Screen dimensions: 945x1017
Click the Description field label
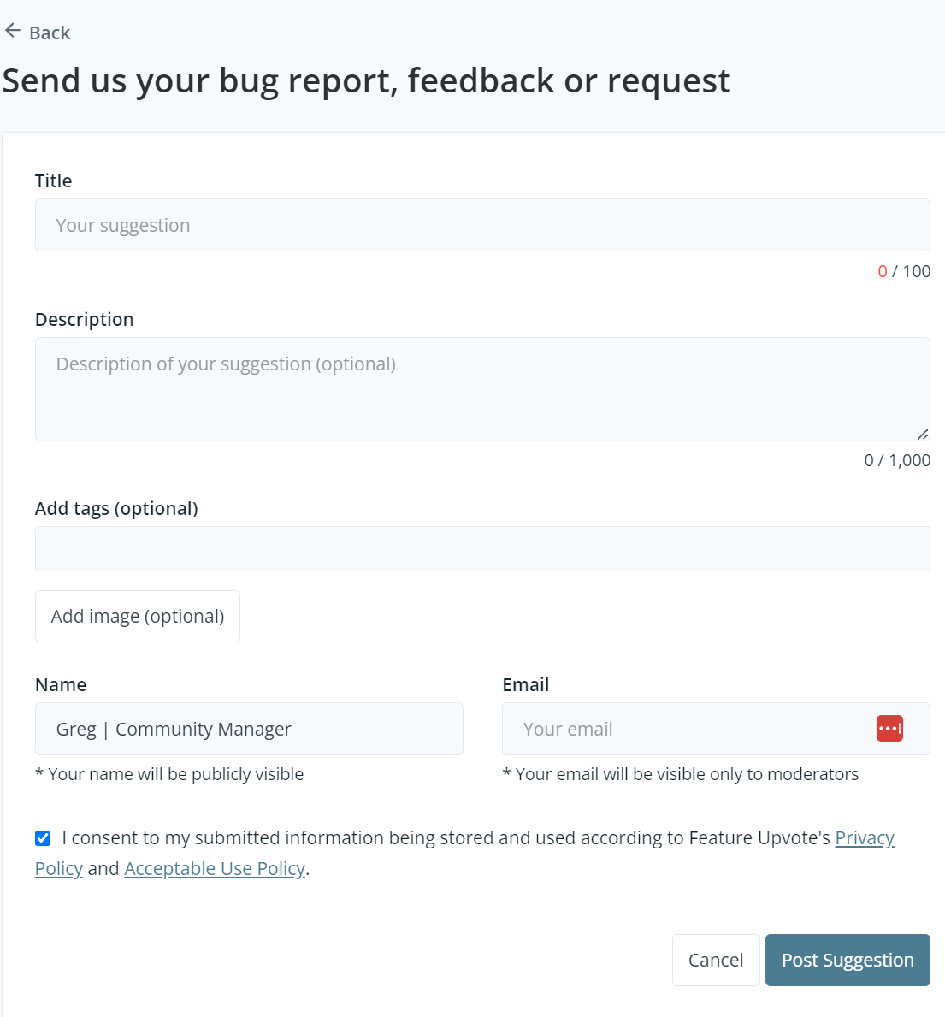[x=85, y=320]
